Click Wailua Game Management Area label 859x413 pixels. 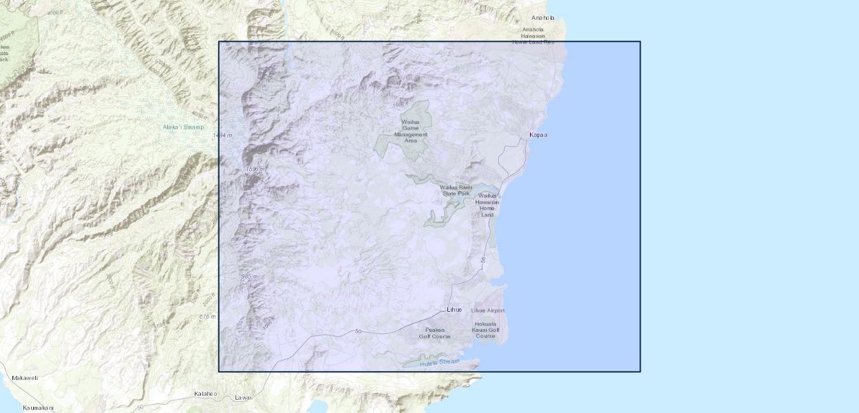click(411, 131)
